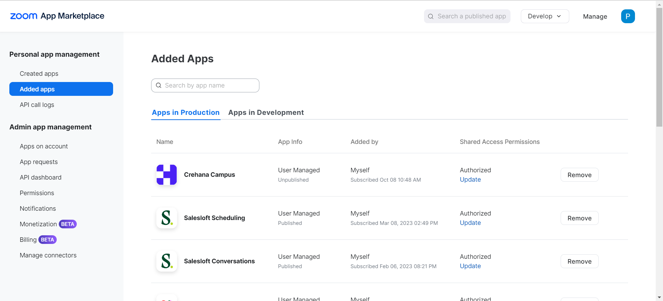Open Billing page
The image size is (663, 301).
tap(28, 240)
